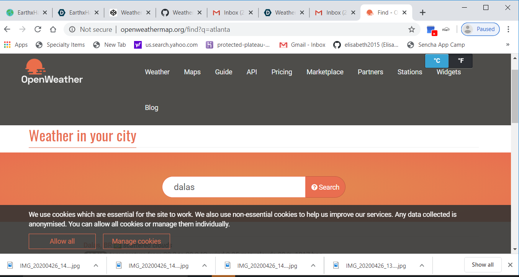Click the address bar URL
The height and width of the screenshot is (277, 519).
click(x=175, y=30)
